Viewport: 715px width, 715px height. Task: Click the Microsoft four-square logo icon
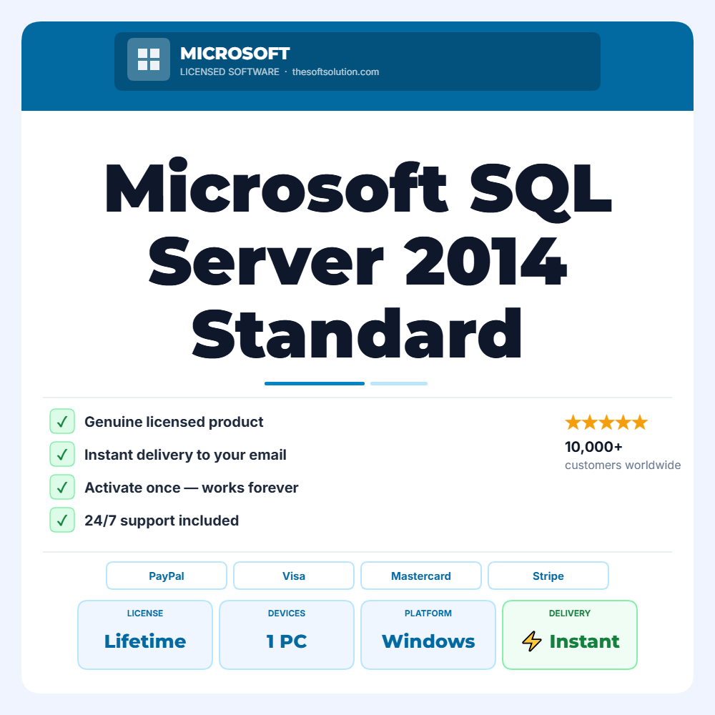tap(149, 59)
